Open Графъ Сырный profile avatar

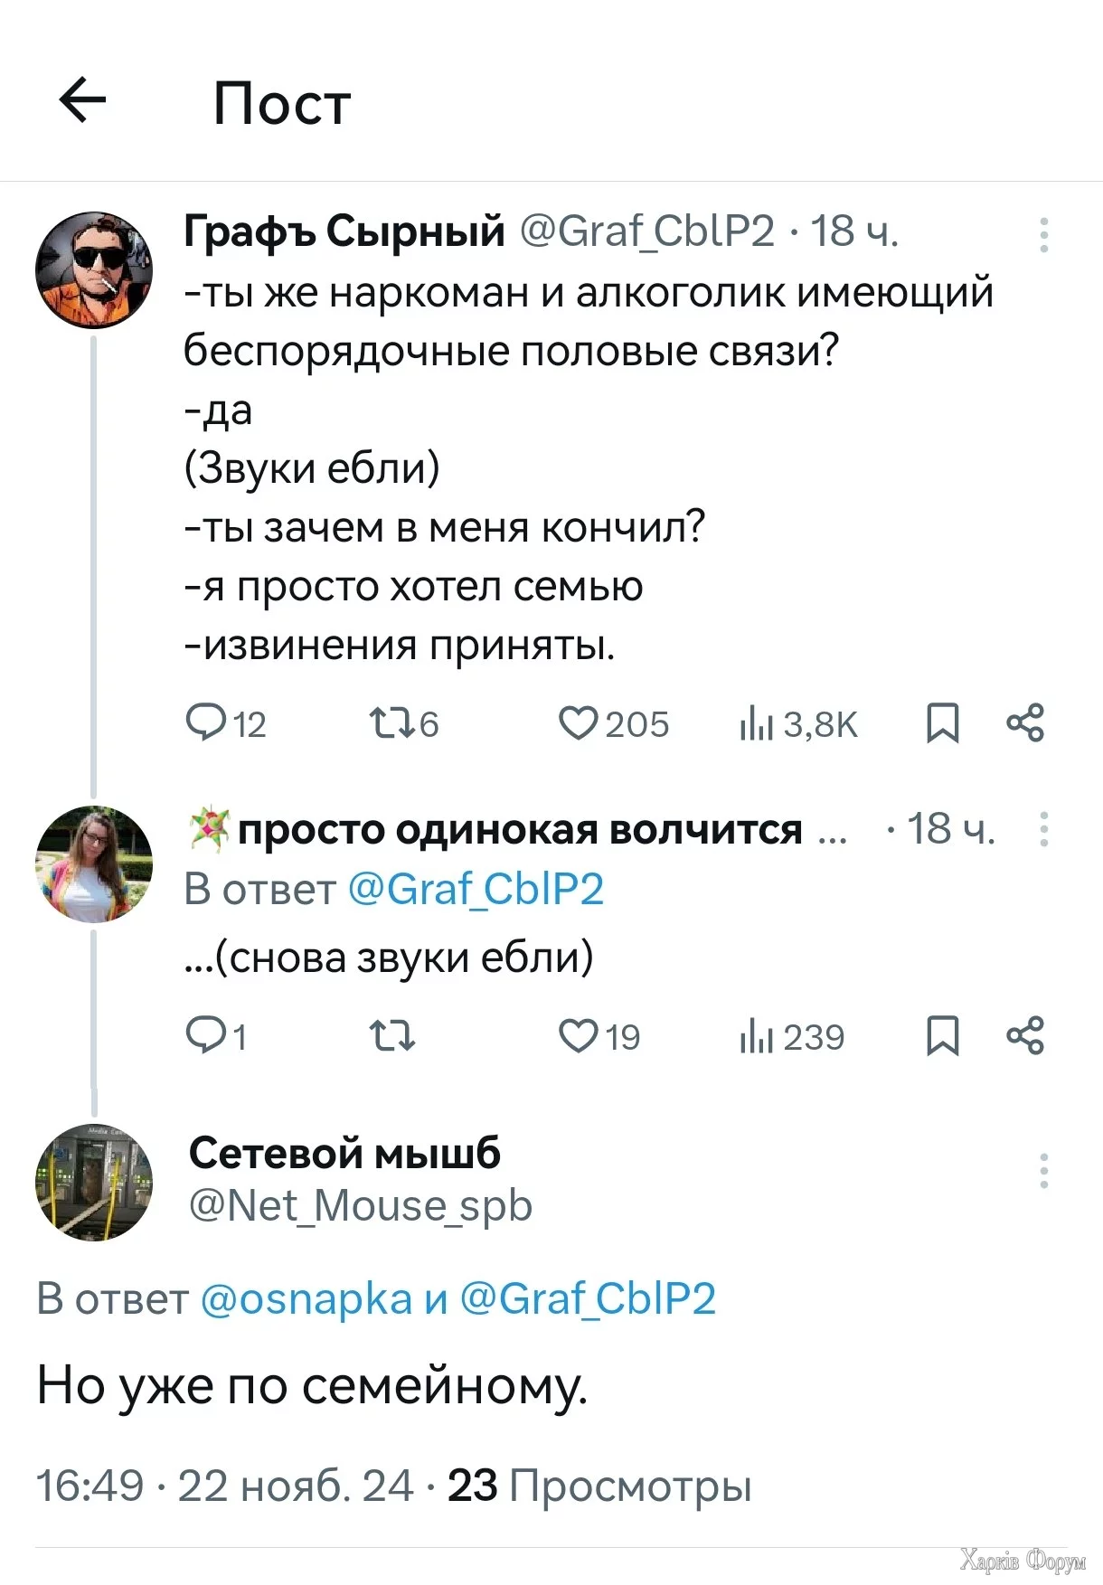(94, 269)
